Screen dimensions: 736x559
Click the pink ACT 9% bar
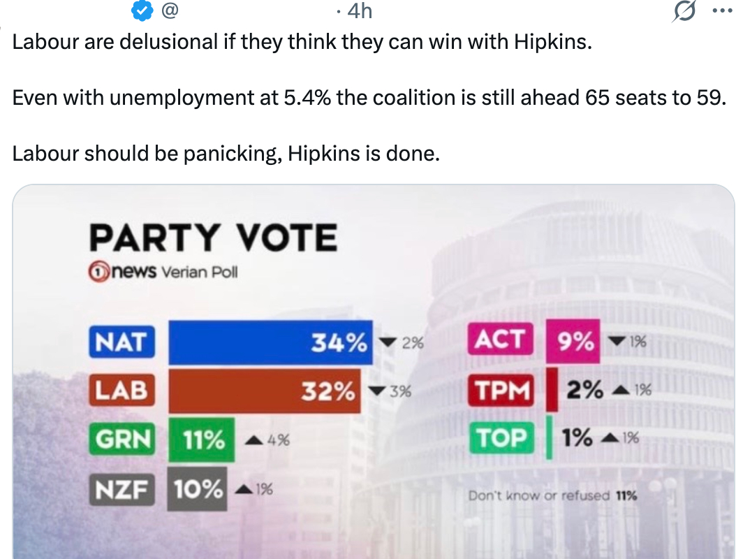tap(573, 341)
